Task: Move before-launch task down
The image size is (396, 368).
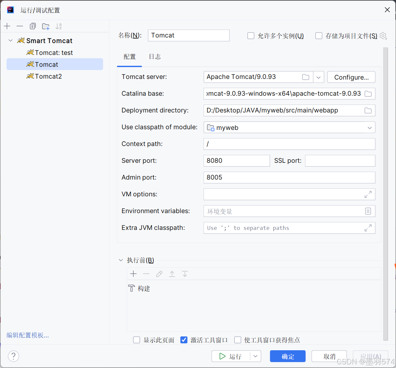Action: 185,274
